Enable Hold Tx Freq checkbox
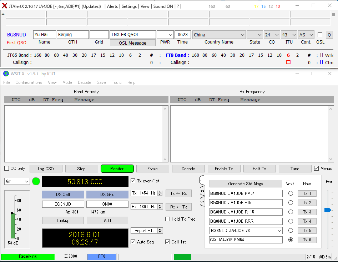 pos(167,219)
